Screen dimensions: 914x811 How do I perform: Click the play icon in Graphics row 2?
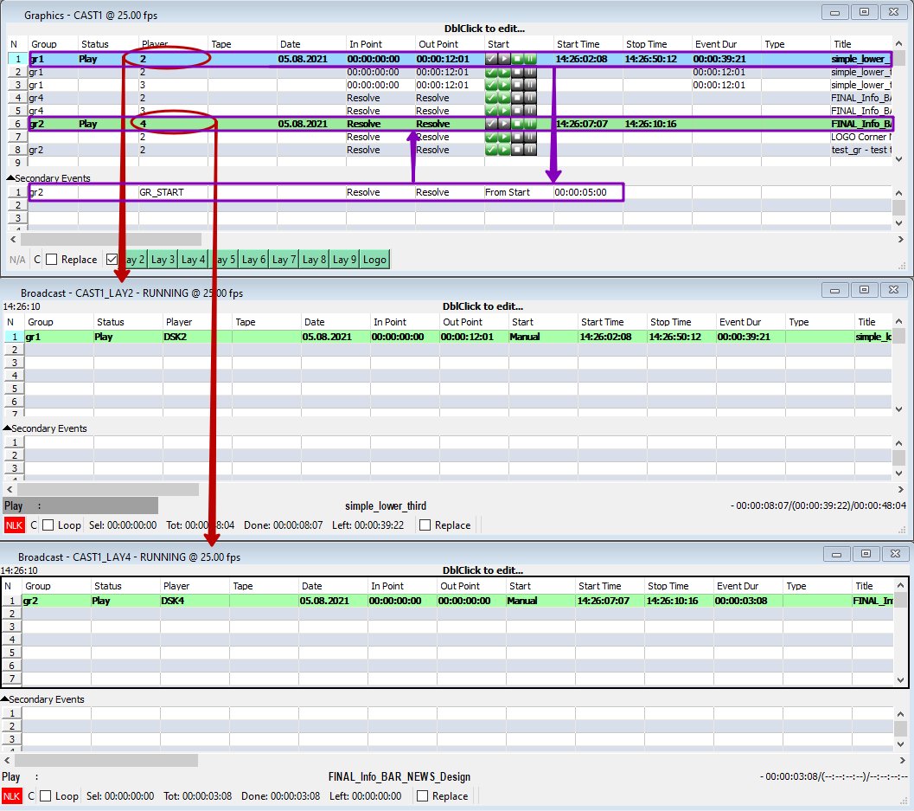tap(504, 73)
